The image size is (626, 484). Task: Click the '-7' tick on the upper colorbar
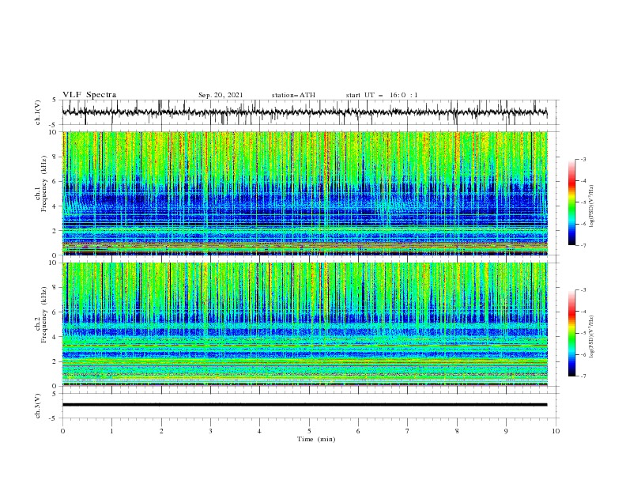(583, 245)
